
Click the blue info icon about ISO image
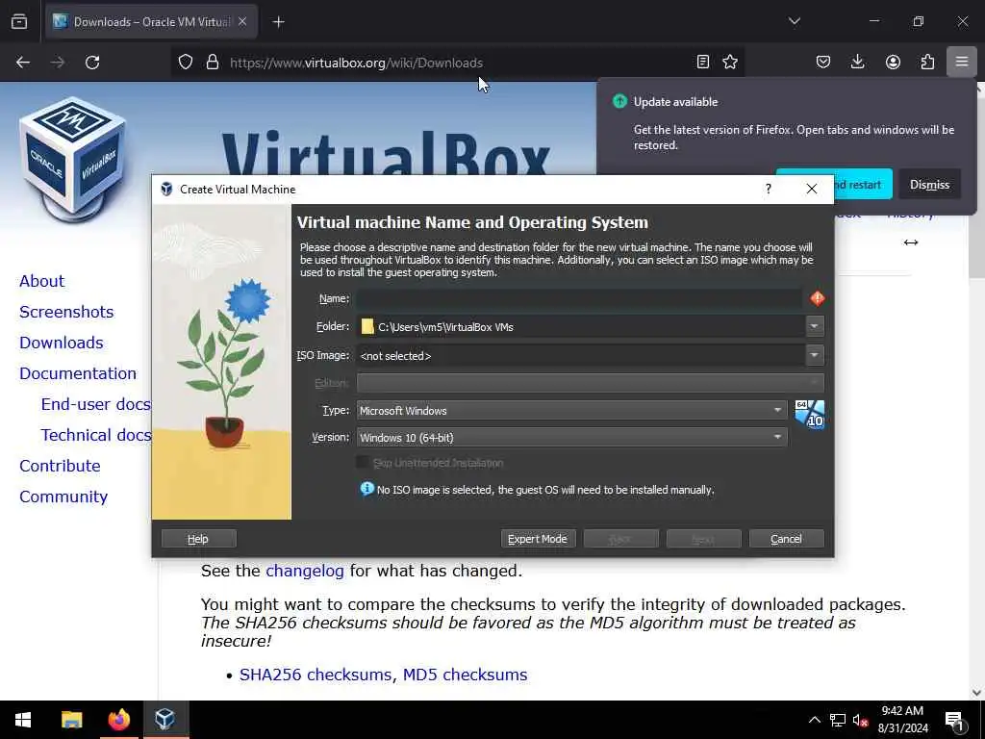[x=366, y=489]
